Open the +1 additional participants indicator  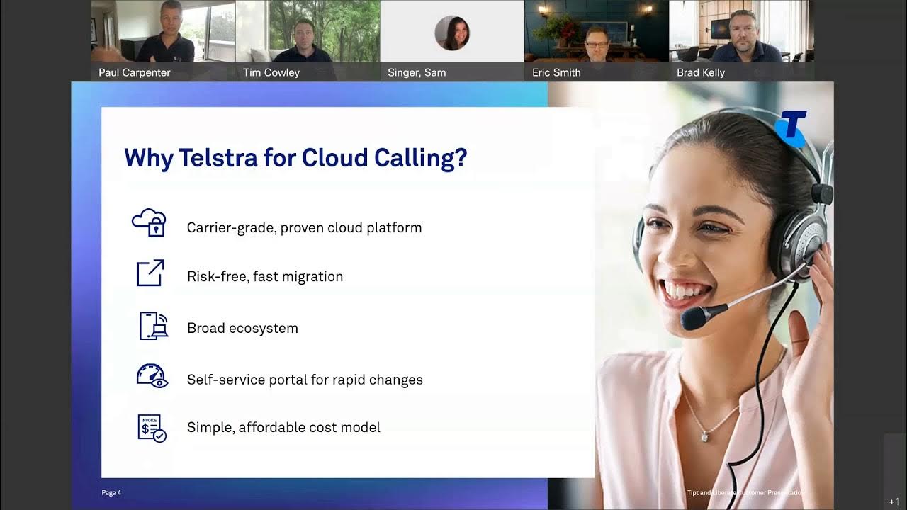[x=894, y=501]
